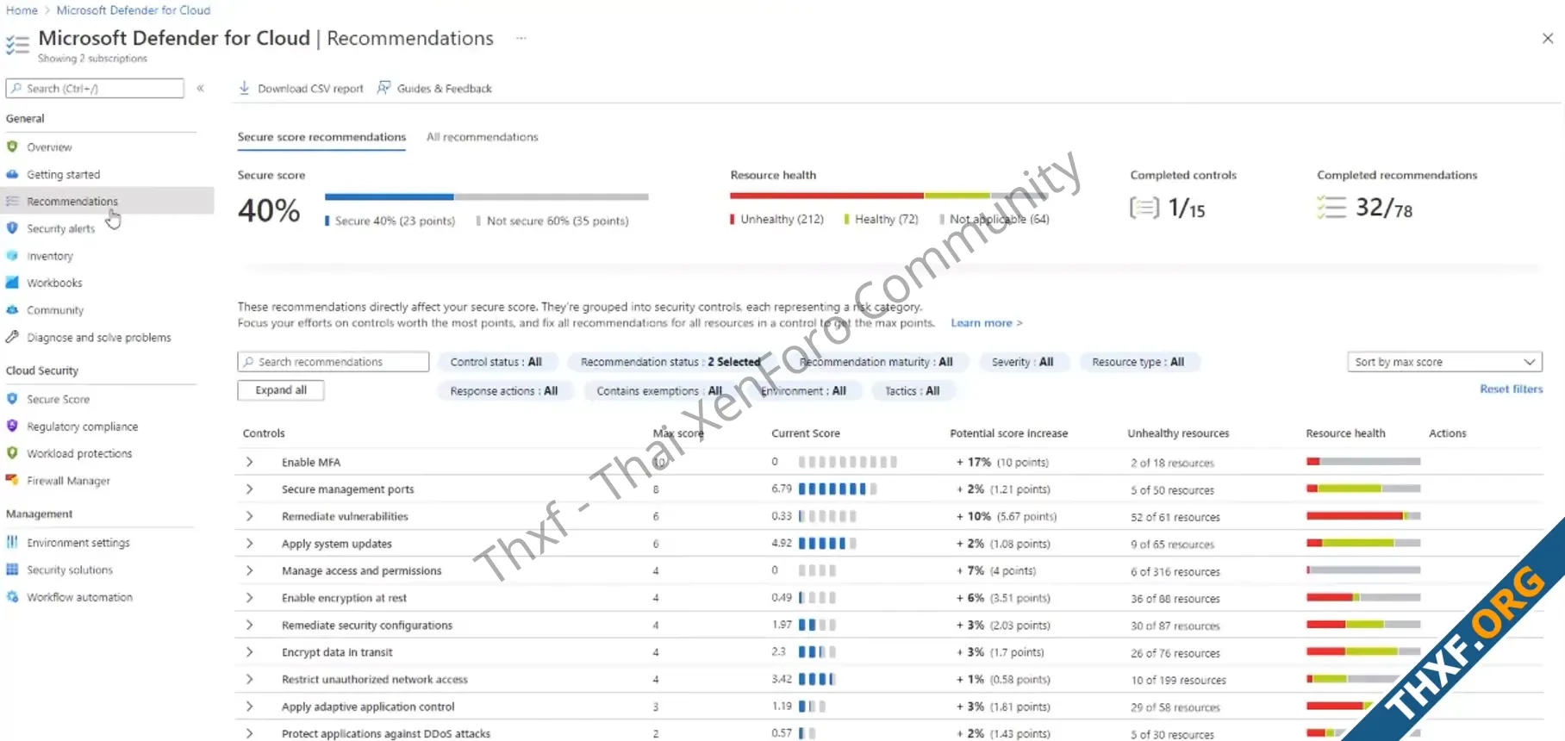Viewport: 1565px width, 741px height.
Task: Expand the Remediate security configurations row
Action: coord(249,625)
